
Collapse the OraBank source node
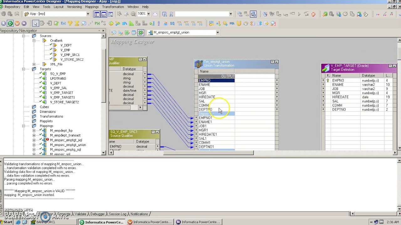click(34, 41)
